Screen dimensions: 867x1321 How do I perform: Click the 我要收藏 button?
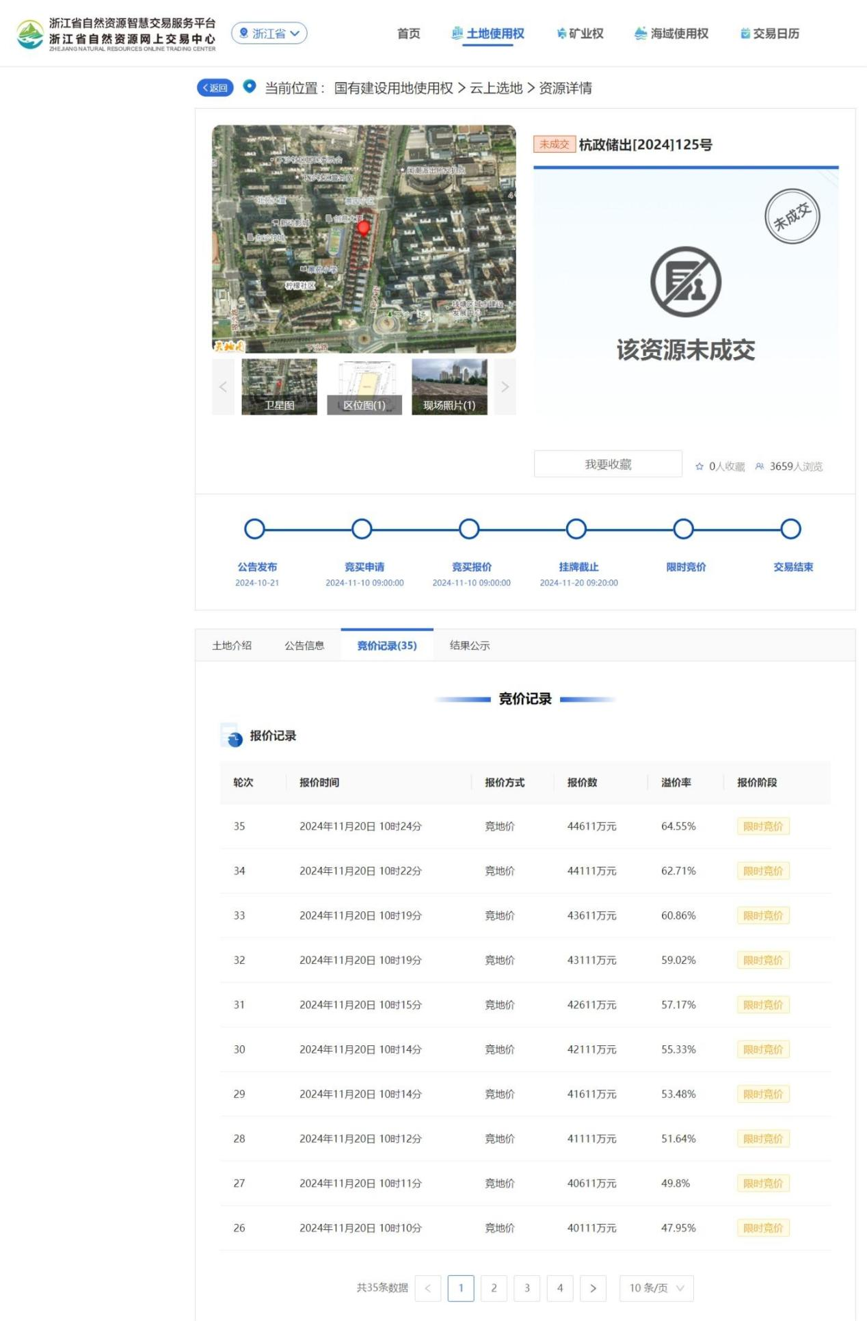(608, 465)
